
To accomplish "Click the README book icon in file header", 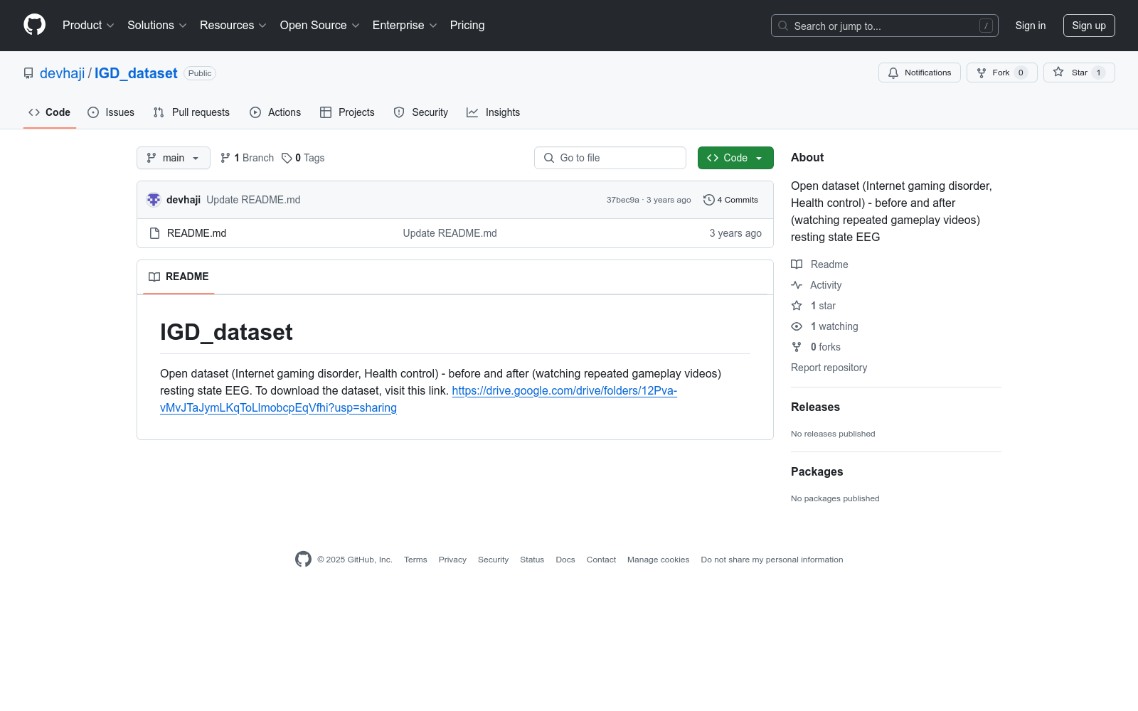I will [x=154, y=277].
